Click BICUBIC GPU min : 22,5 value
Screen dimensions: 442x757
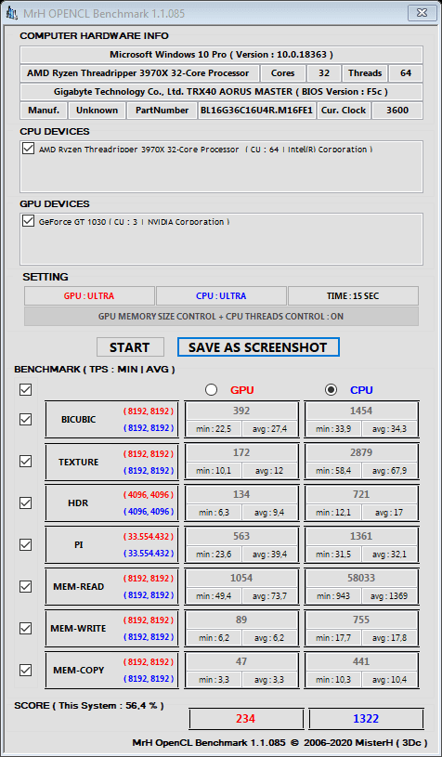[214, 429]
